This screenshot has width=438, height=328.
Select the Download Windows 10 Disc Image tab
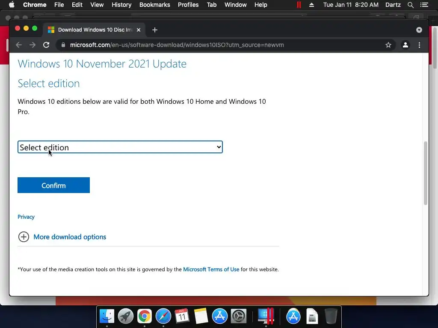coord(94,30)
